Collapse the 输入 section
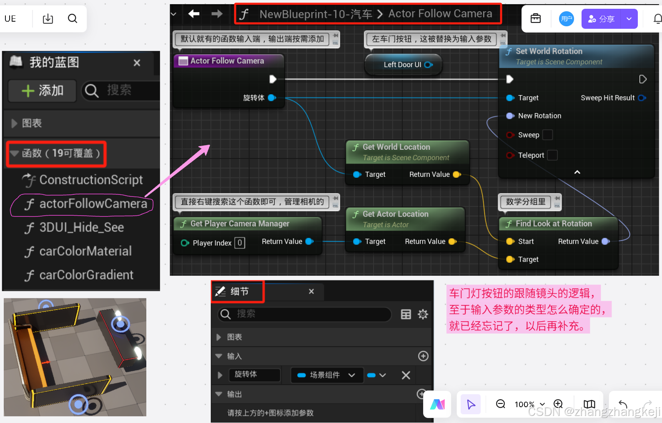 tap(218, 356)
